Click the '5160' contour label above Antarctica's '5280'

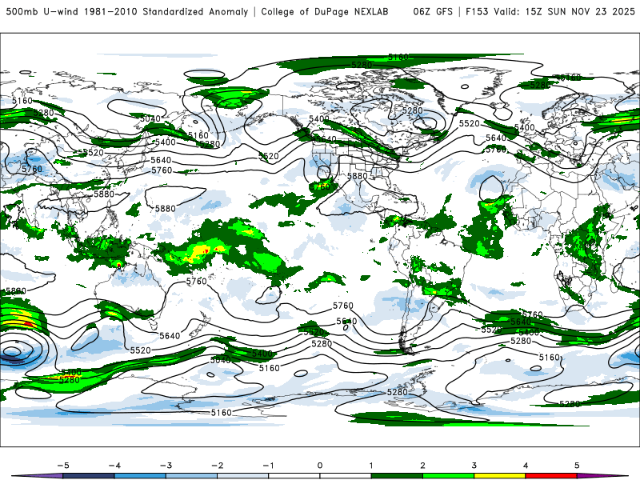550,358
